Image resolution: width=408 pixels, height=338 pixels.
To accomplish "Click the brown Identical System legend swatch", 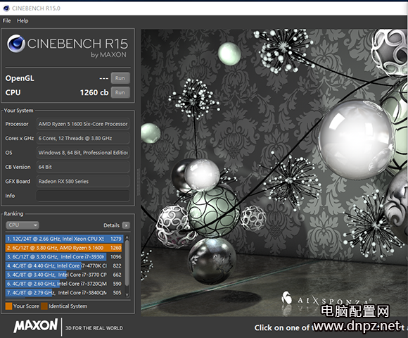I will point(44,306).
